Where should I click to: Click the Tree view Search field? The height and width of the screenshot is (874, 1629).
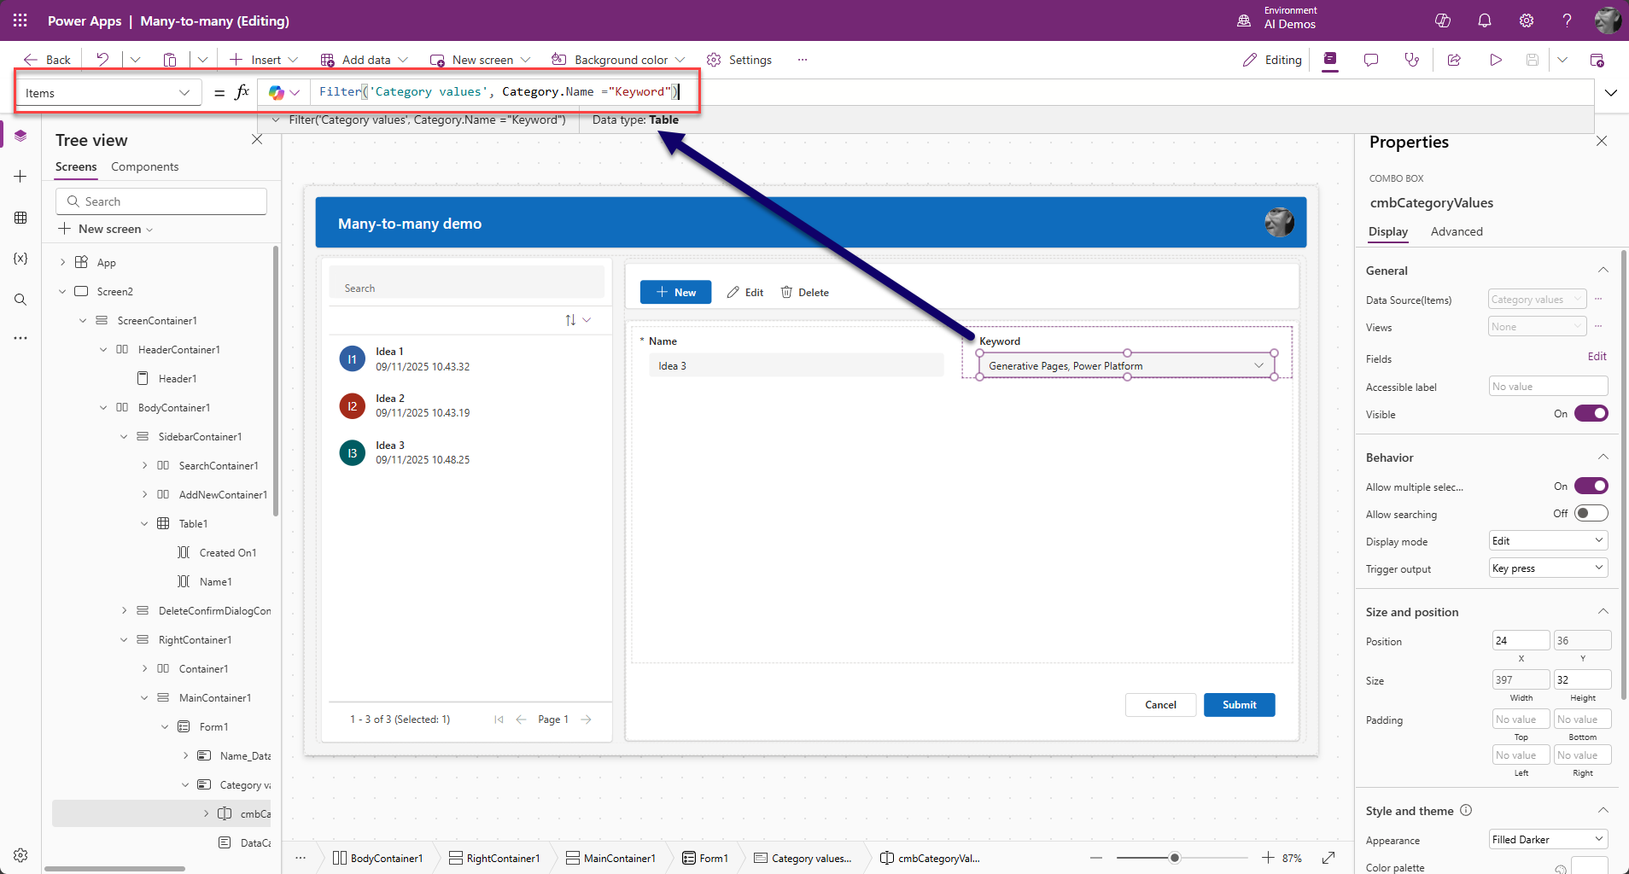click(161, 201)
